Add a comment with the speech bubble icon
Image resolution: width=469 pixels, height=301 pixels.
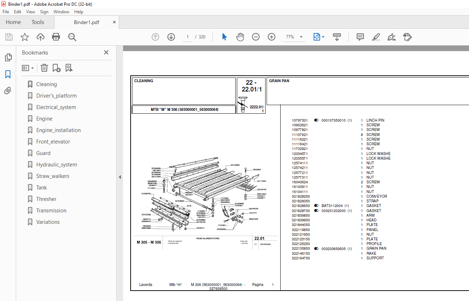[360, 37]
